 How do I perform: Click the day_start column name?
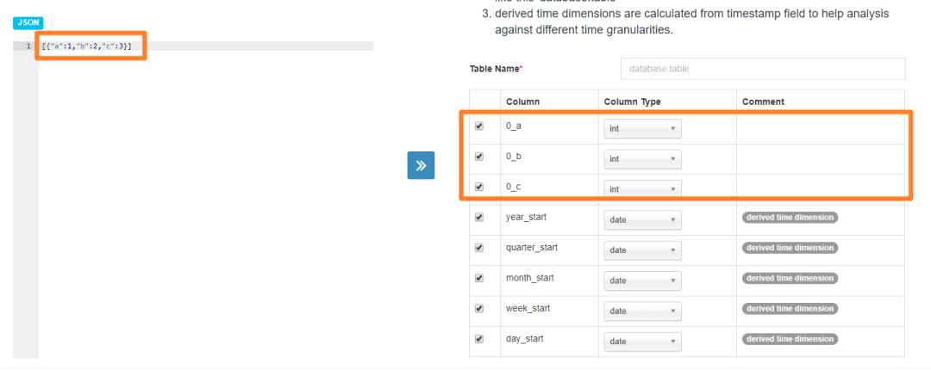(524, 339)
